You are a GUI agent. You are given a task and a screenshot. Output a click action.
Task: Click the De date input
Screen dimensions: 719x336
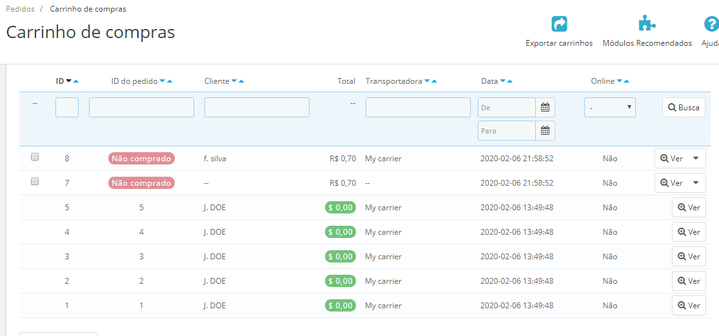pyautogui.click(x=507, y=107)
